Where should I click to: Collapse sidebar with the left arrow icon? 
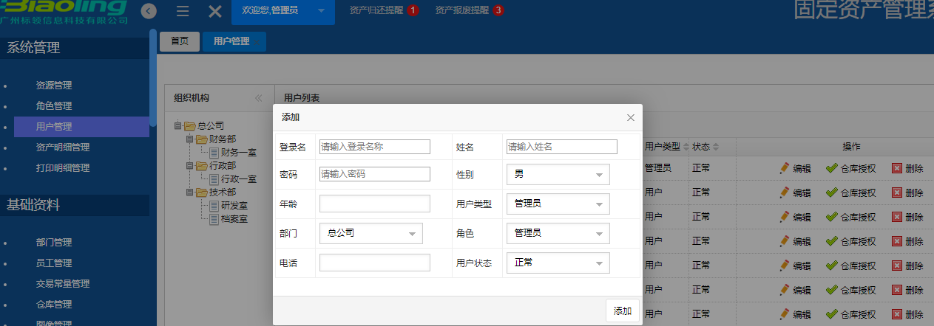click(149, 11)
